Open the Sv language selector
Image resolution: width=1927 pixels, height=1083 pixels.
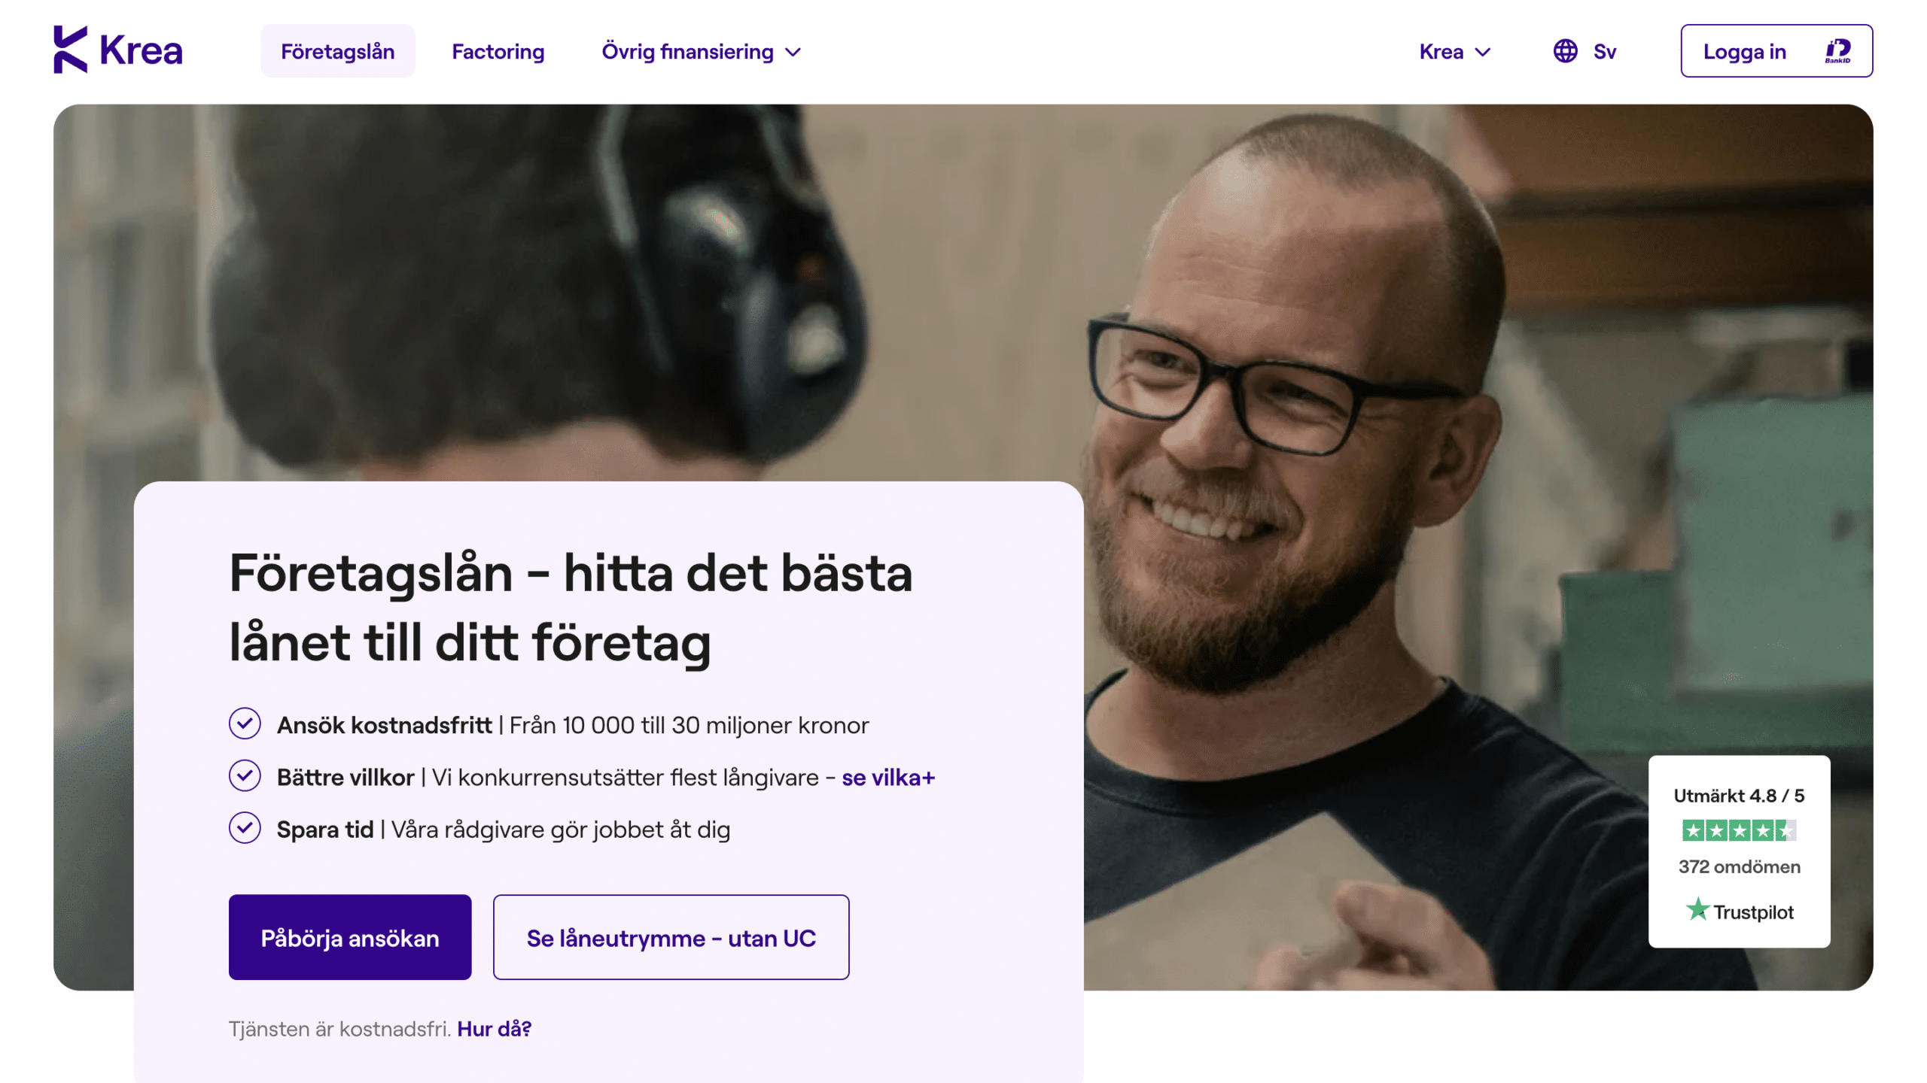[1585, 51]
